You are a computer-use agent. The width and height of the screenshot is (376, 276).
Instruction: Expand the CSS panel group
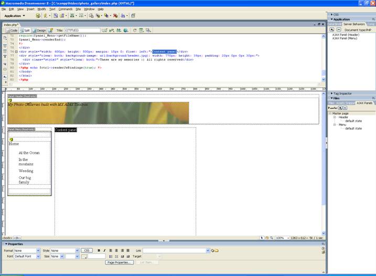coord(332,15)
